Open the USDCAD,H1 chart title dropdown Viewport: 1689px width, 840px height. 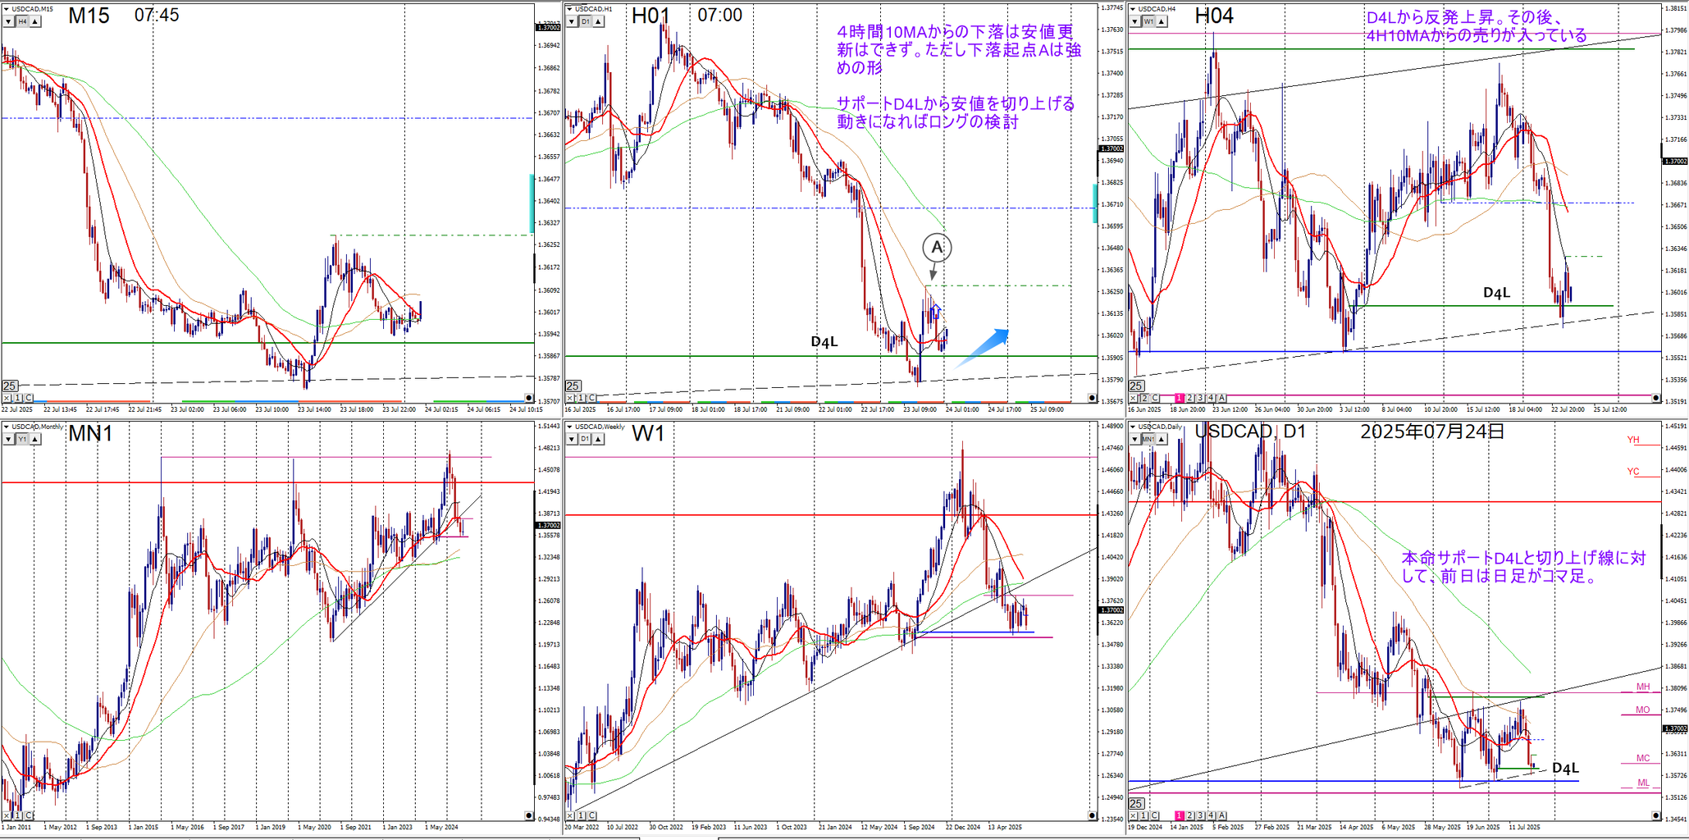click(x=570, y=9)
